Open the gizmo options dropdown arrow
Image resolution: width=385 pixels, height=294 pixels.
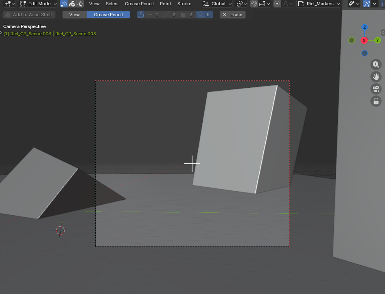[374, 4]
